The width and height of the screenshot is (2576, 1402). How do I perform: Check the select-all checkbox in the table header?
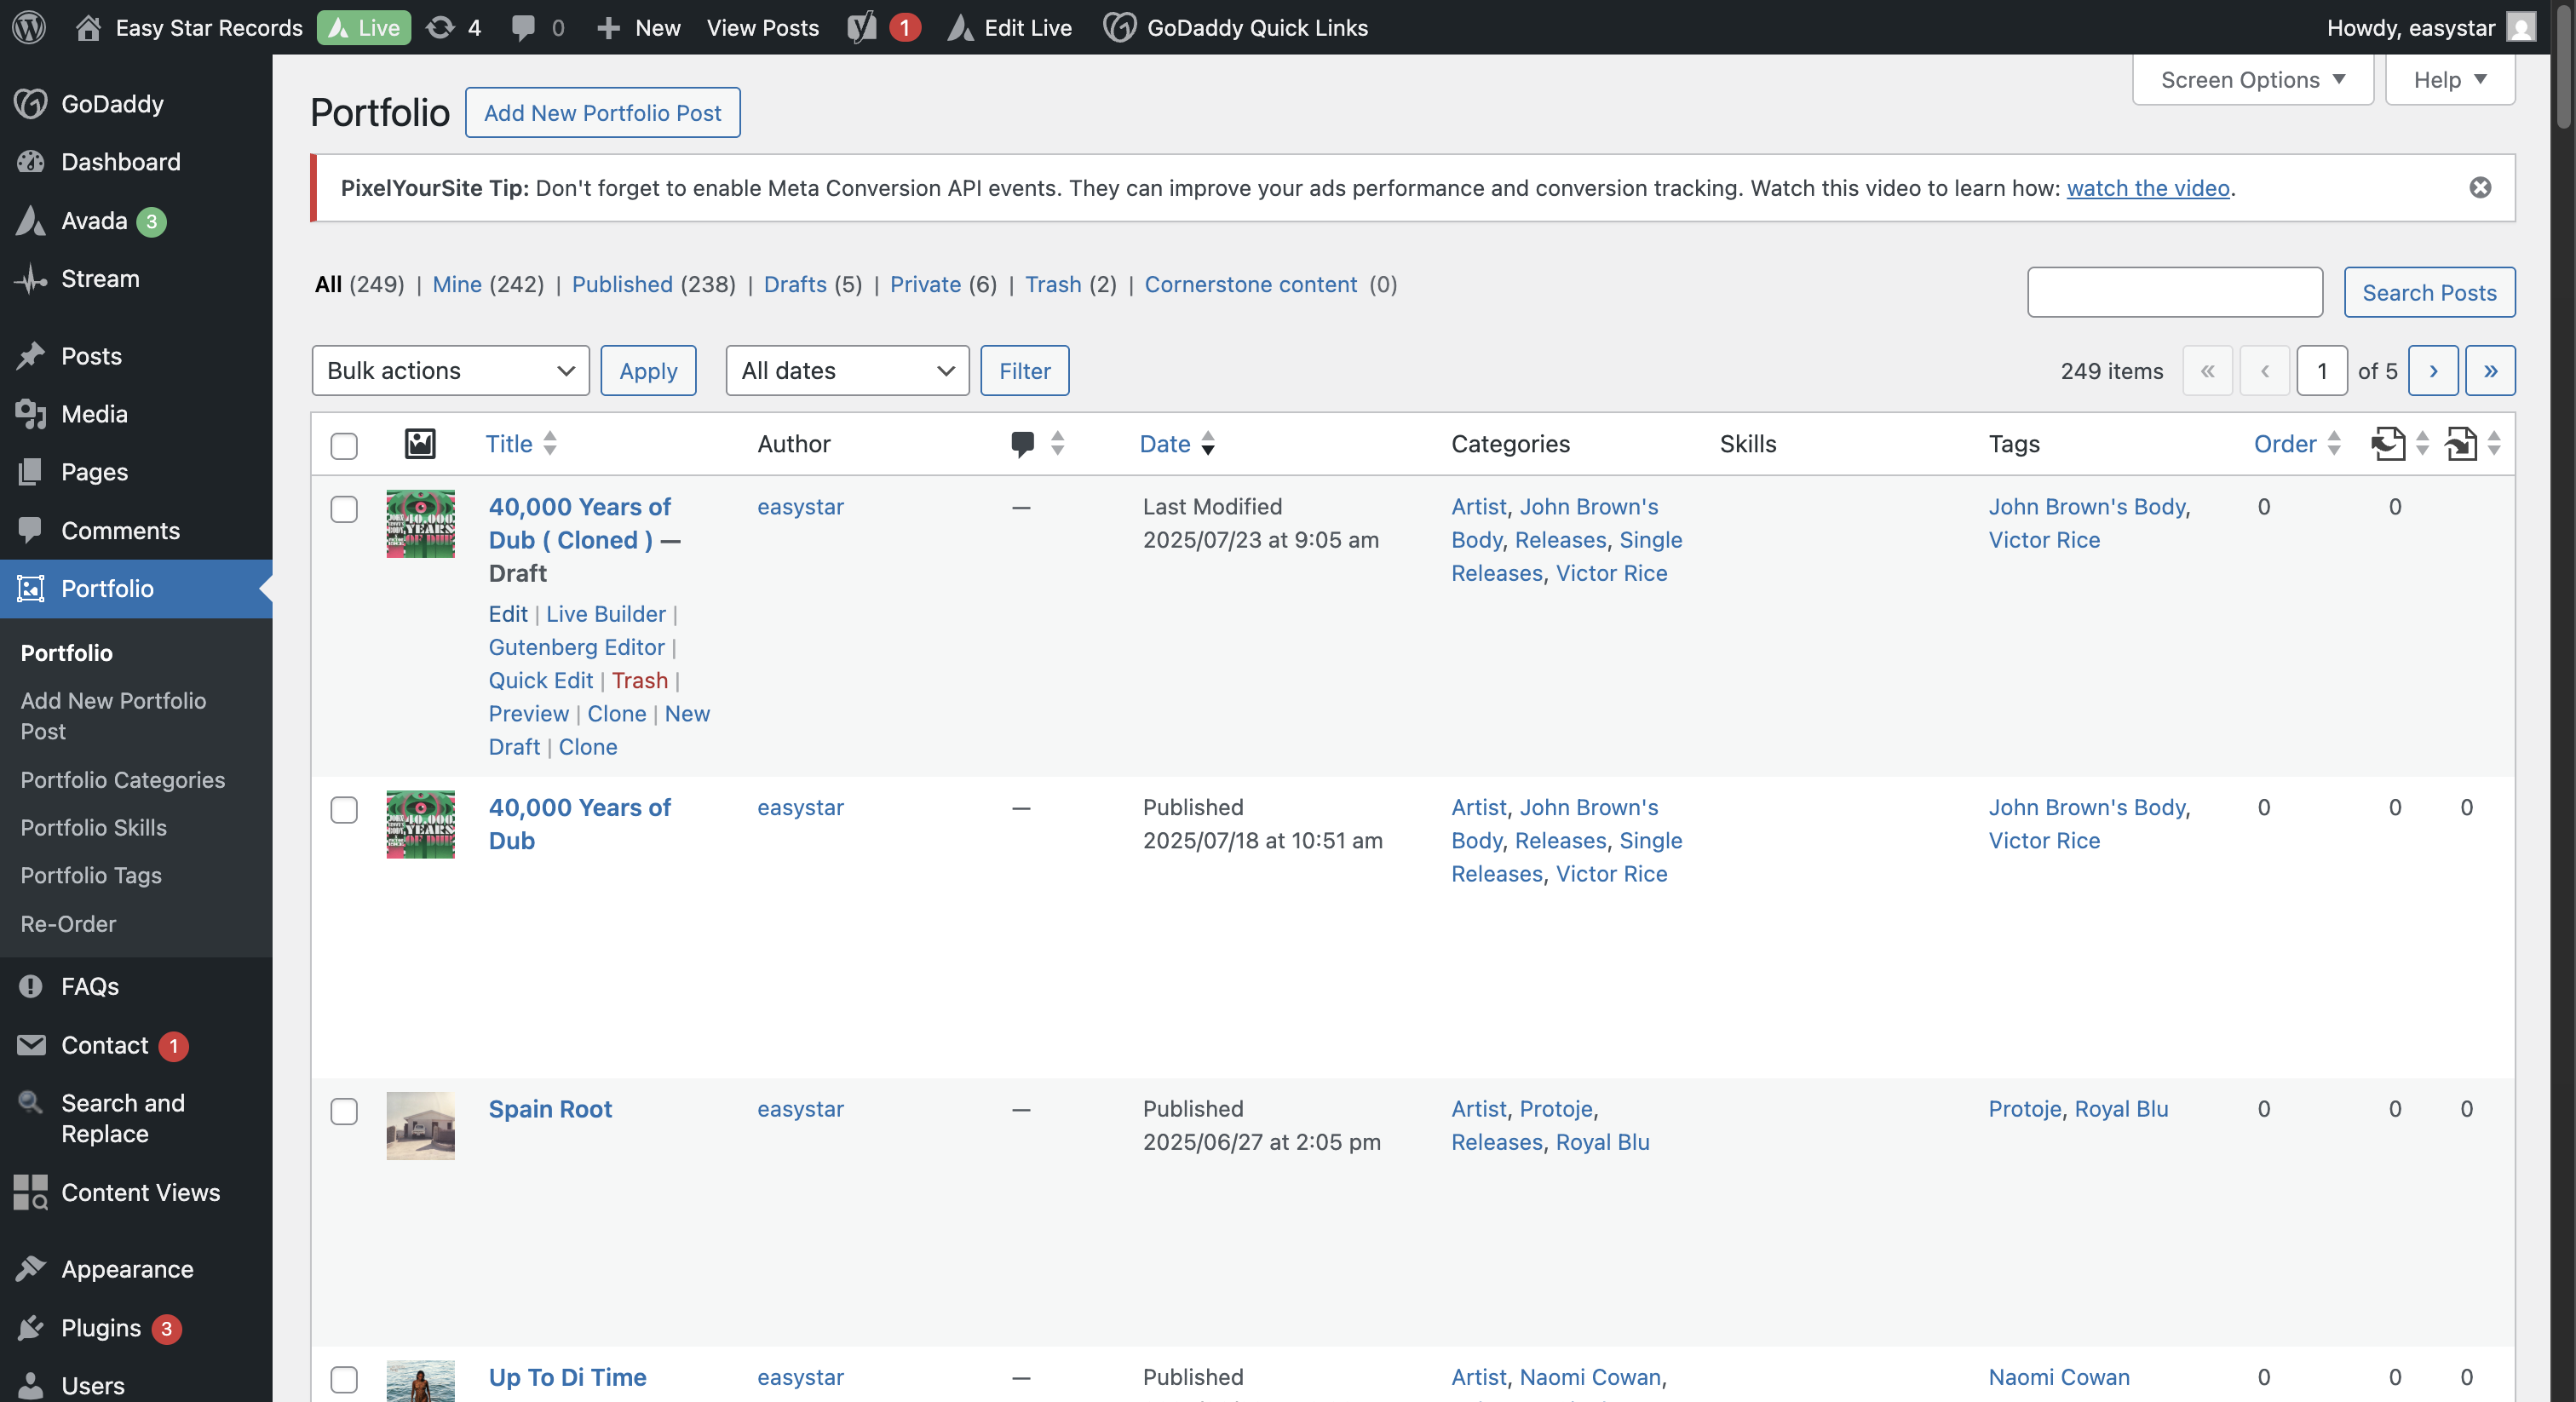pyautogui.click(x=344, y=445)
